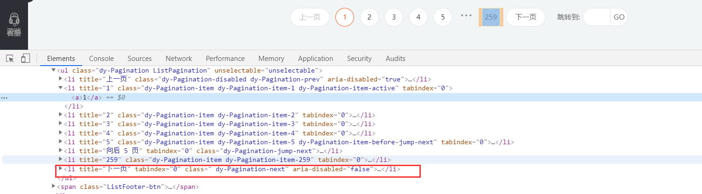Toggle the device toolbar icon

(26, 58)
